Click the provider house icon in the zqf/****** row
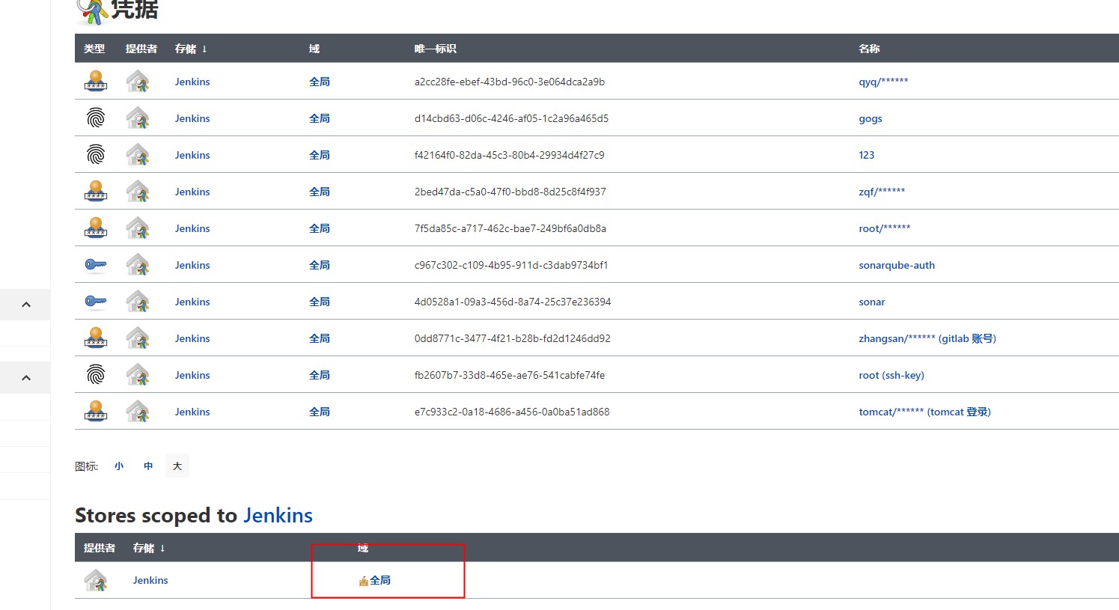Viewport: 1119px width, 610px height. tap(138, 191)
